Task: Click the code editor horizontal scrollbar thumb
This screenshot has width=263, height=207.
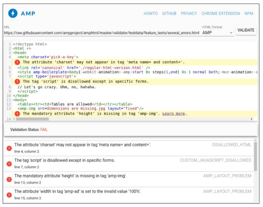Action: point(32,119)
